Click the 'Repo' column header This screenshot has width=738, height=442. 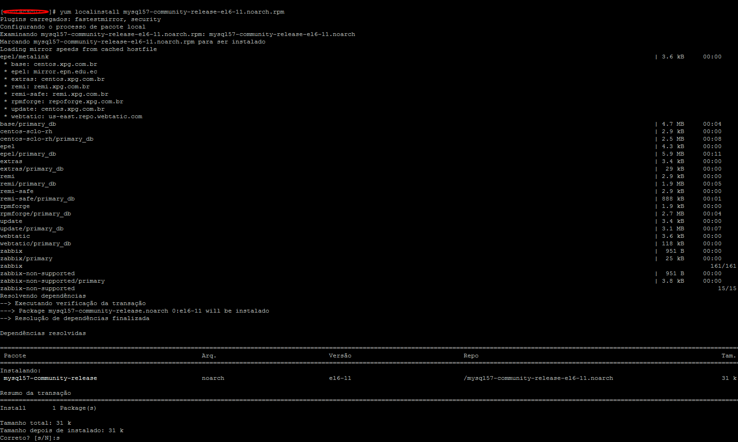point(471,356)
